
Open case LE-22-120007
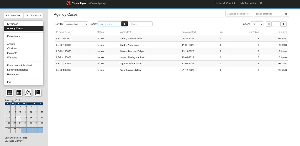pyautogui.click(x=64, y=63)
